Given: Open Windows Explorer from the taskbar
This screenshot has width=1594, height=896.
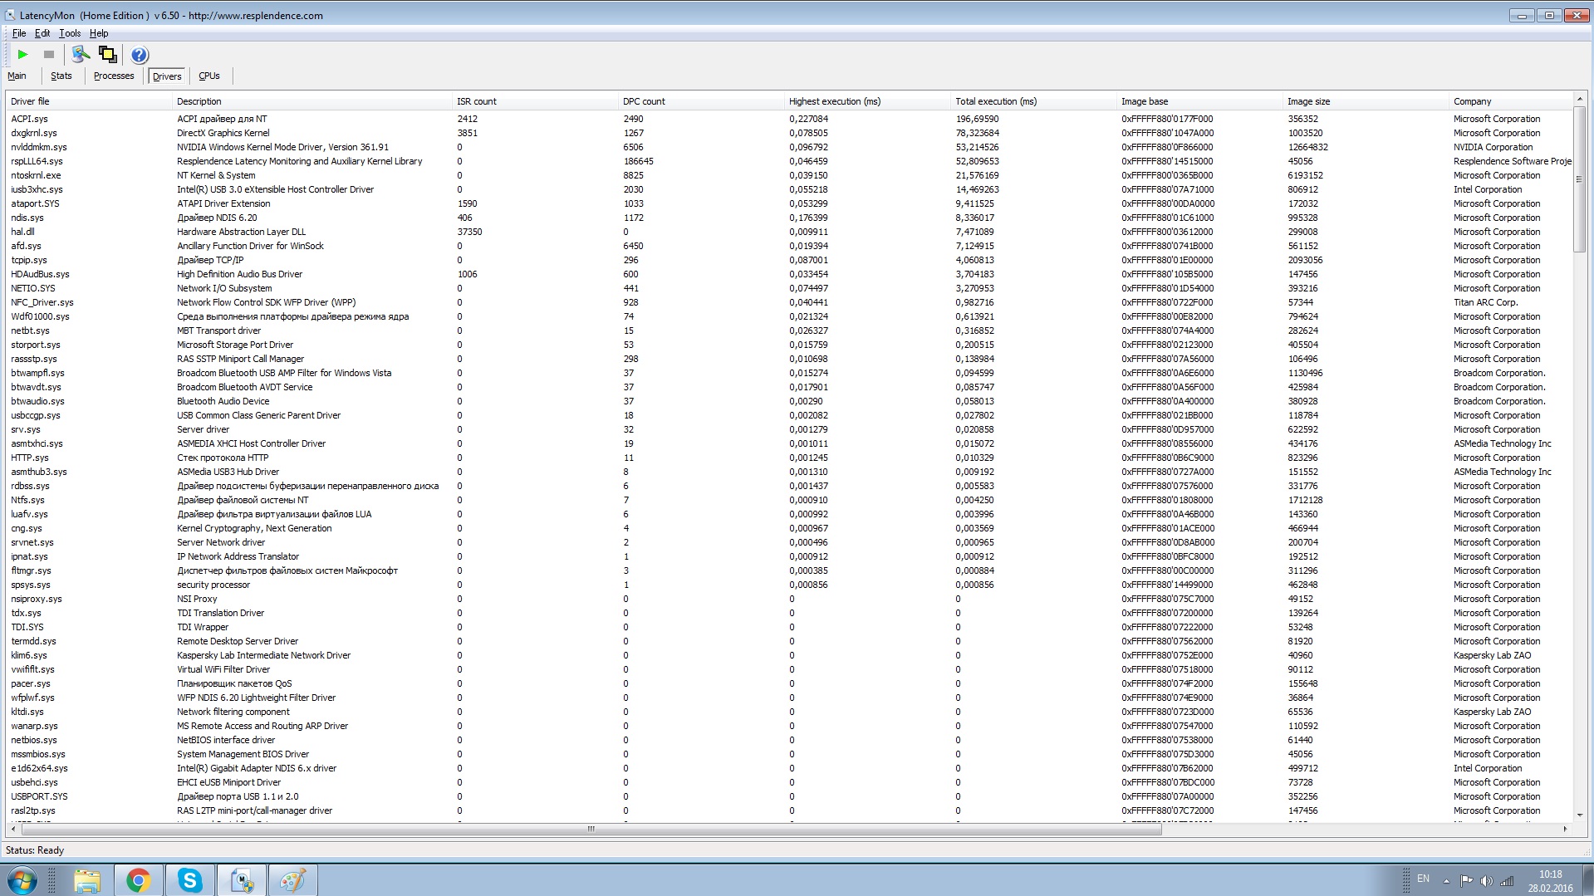Looking at the screenshot, I should [x=87, y=880].
